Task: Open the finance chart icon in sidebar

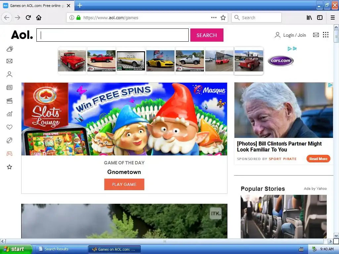Action: point(10,114)
